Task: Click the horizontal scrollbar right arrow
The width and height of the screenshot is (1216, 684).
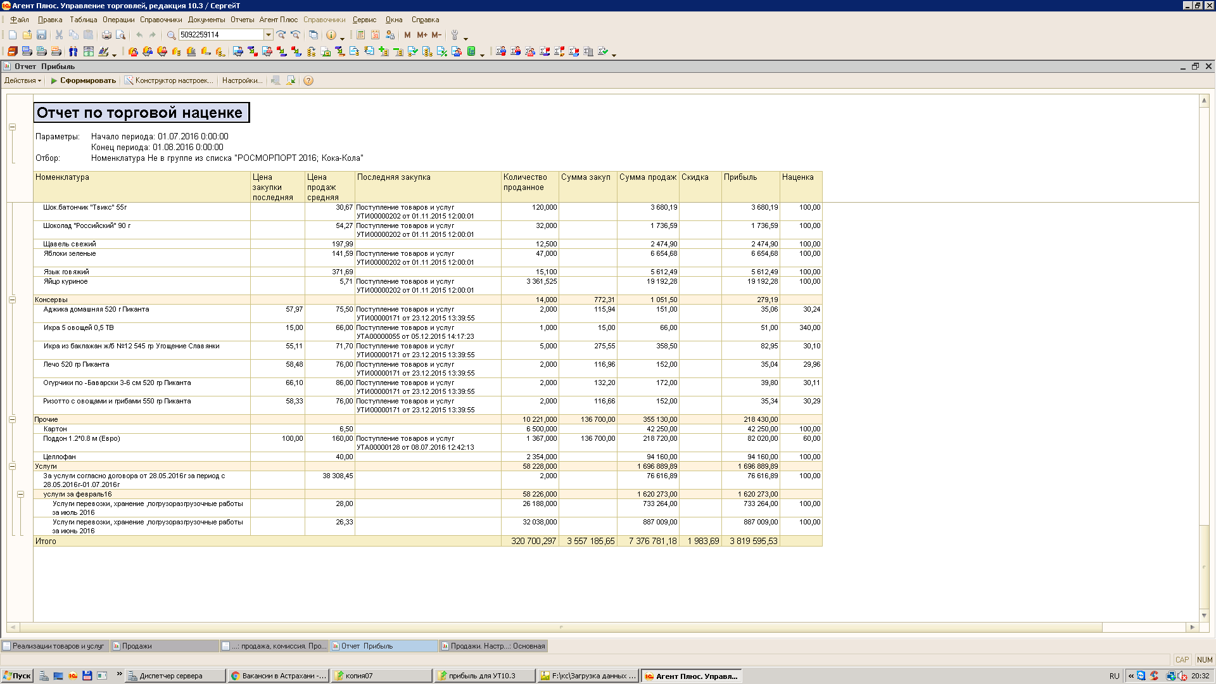Action: 1193,627
